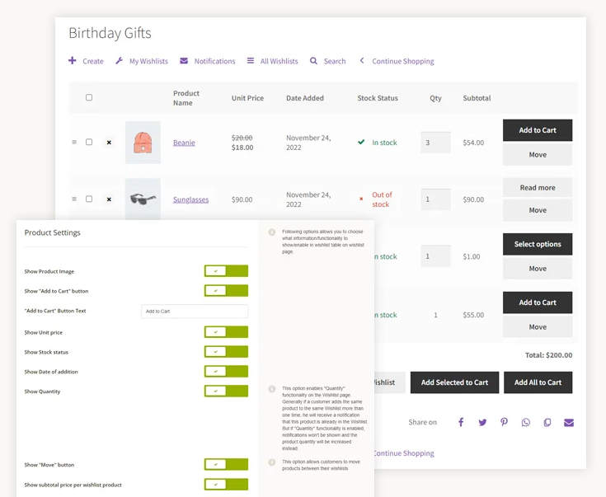Open My Wishlists menu item
This screenshot has height=497, width=606.
pyautogui.click(x=148, y=61)
